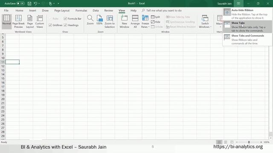The width and height of the screenshot is (273, 153).
Task: Click Page Layout icon in status bar
Action: (x=226, y=142)
